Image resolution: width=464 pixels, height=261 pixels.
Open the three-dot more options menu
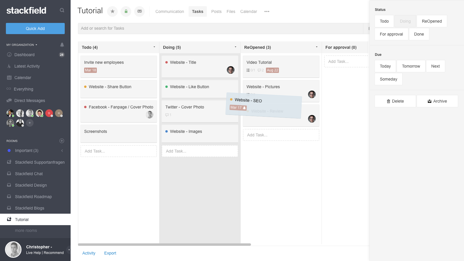coord(267,11)
